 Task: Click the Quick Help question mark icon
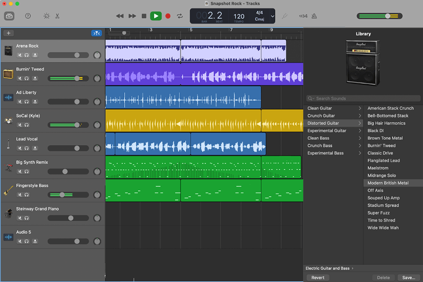[x=28, y=16]
